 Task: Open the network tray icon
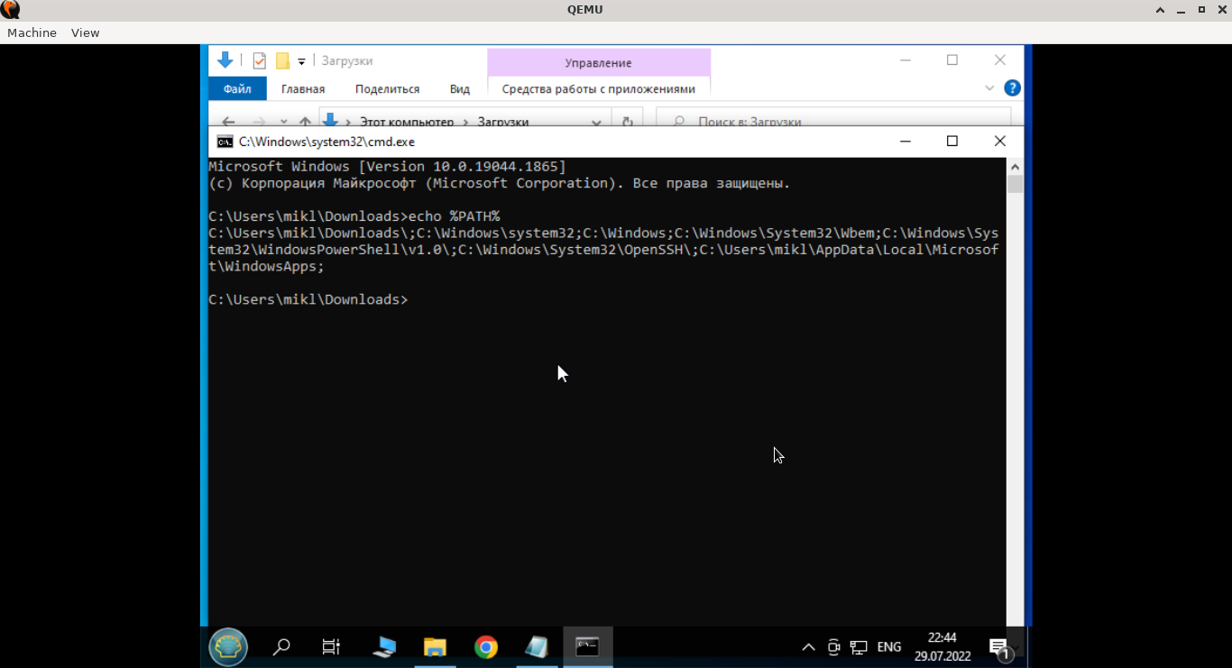pos(859,647)
